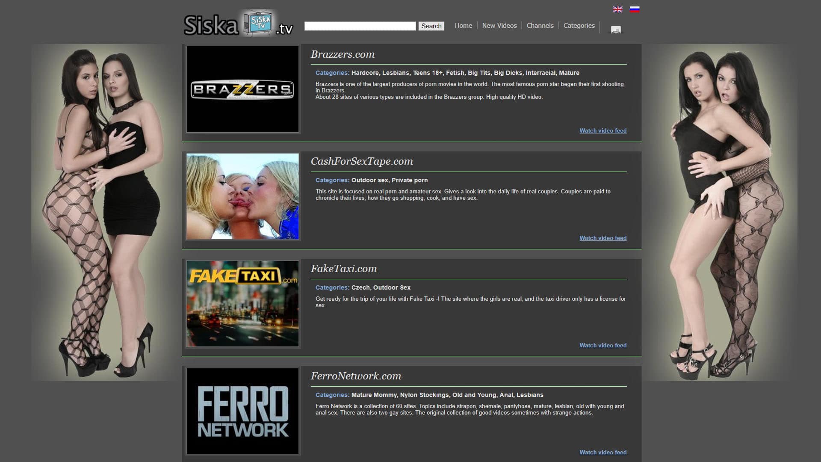Click into the search text field

click(360, 26)
